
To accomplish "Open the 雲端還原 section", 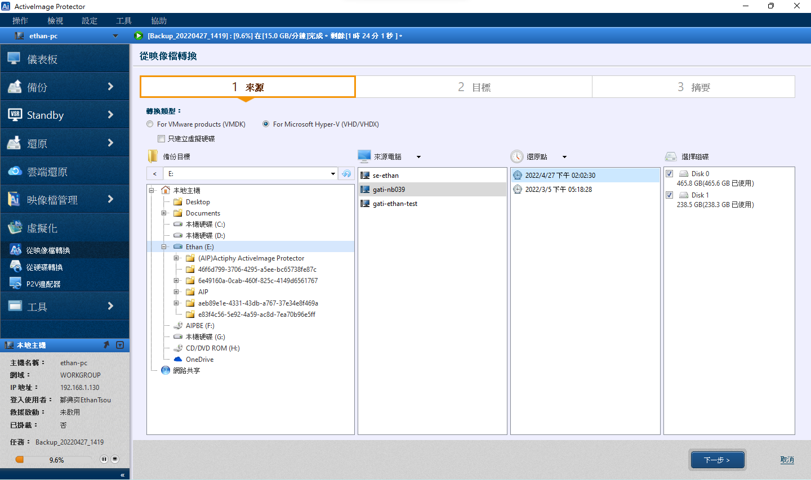I will (x=65, y=172).
